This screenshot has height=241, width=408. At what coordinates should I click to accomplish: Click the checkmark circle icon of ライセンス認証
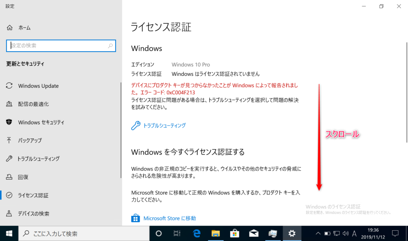(x=9, y=195)
